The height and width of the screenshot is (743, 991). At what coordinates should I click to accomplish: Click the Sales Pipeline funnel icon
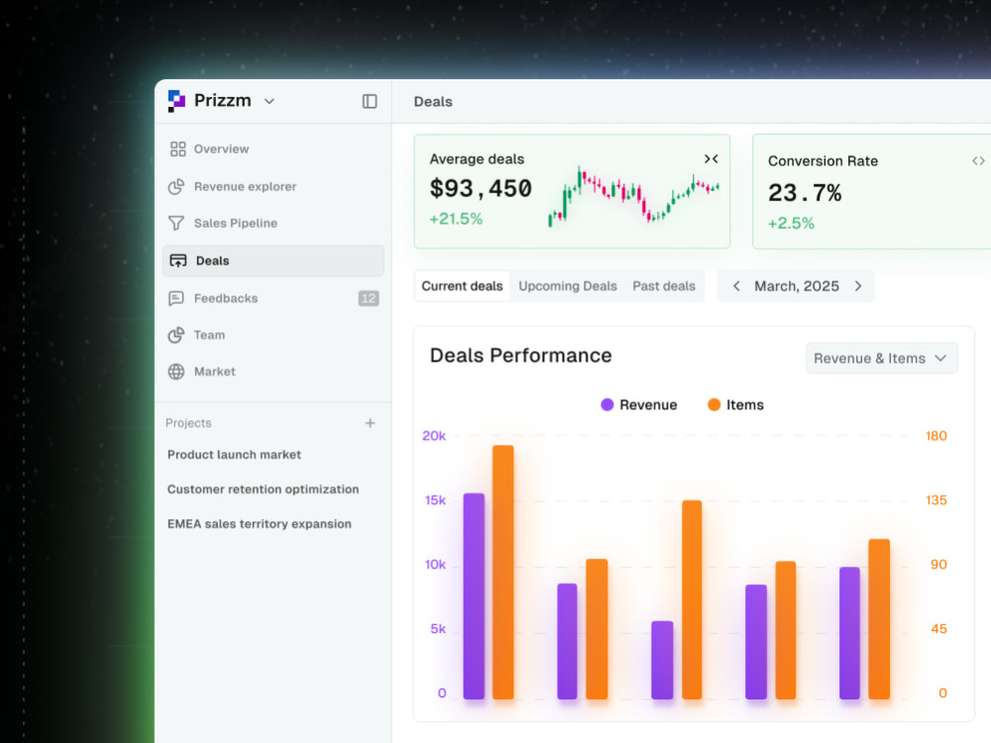[x=176, y=223]
